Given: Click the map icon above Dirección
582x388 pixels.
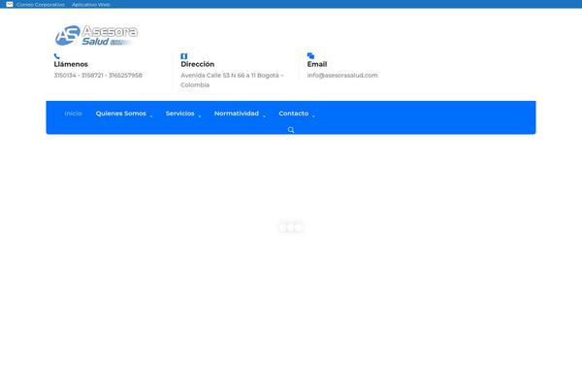Looking at the screenshot, I should coord(183,56).
